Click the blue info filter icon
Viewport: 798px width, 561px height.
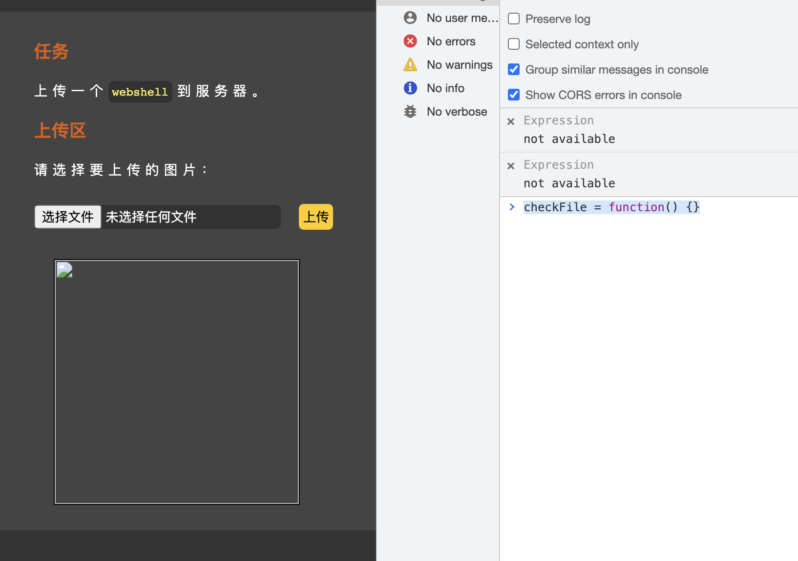pyautogui.click(x=410, y=88)
